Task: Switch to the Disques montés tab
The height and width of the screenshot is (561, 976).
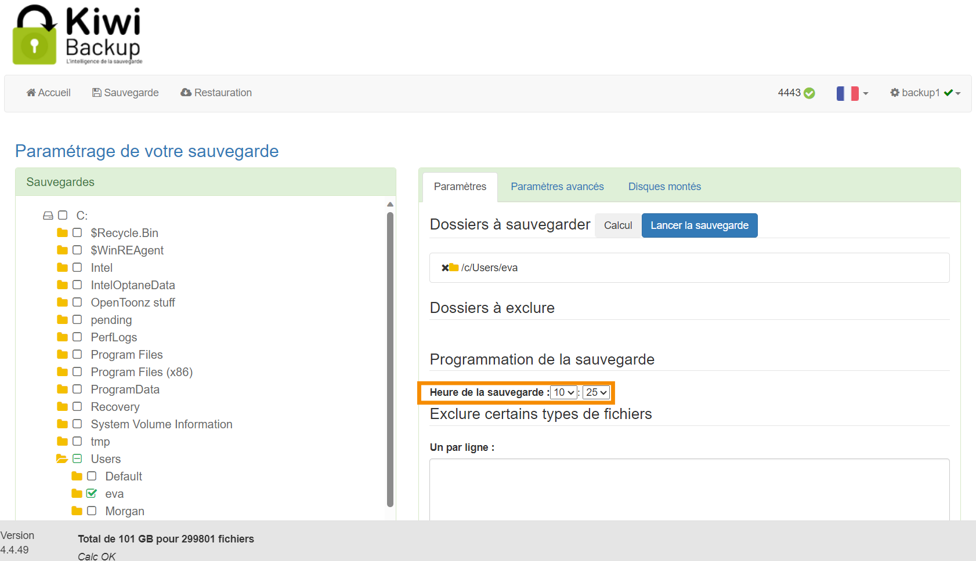Action: coord(664,187)
